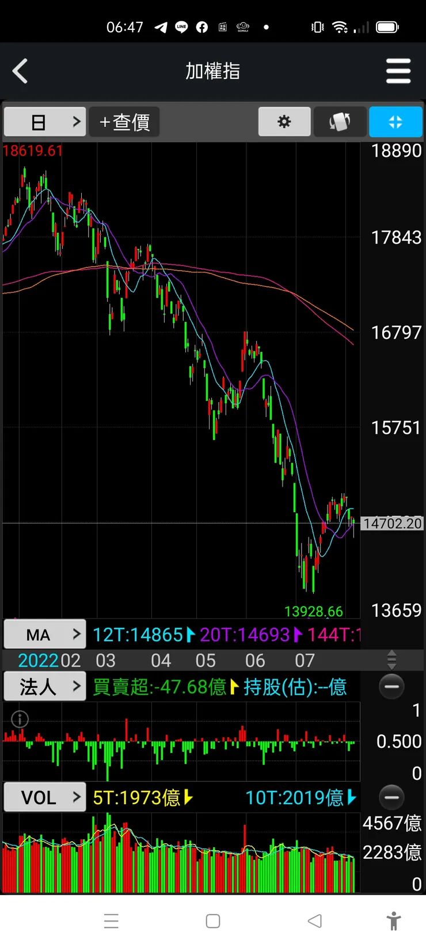This screenshot has width=426, height=947.
Task: Rotate the chart orientation
Action: pos(340,122)
